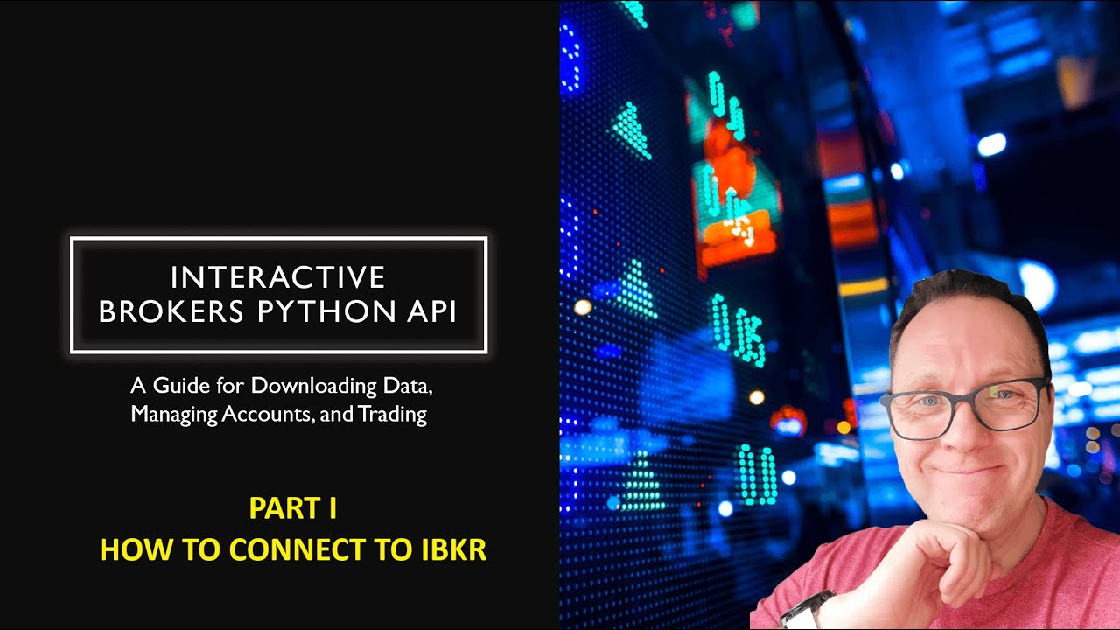This screenshot has height=630, width=1120.
Task: Click the presenter's photo in the corner
Action: tap(934, 450)
